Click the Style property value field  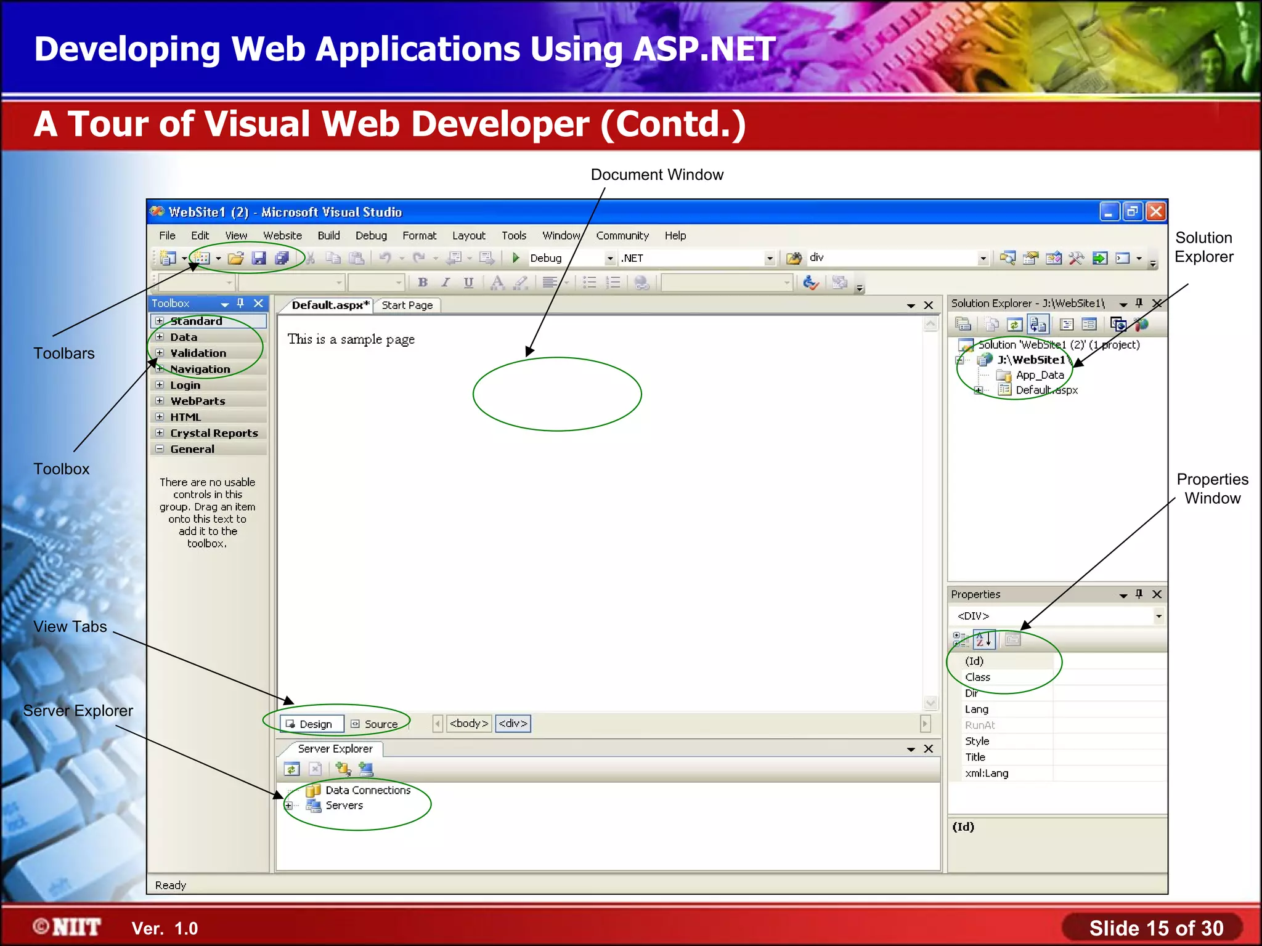click(x=1109, y=741)
